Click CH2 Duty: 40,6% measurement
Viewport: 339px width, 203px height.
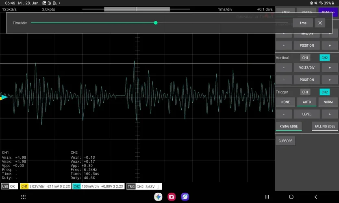click(83, 178)
